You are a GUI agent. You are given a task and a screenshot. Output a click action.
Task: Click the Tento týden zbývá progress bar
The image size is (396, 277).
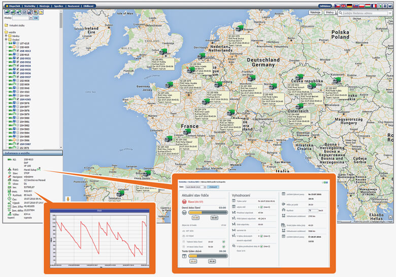(208, 256)
